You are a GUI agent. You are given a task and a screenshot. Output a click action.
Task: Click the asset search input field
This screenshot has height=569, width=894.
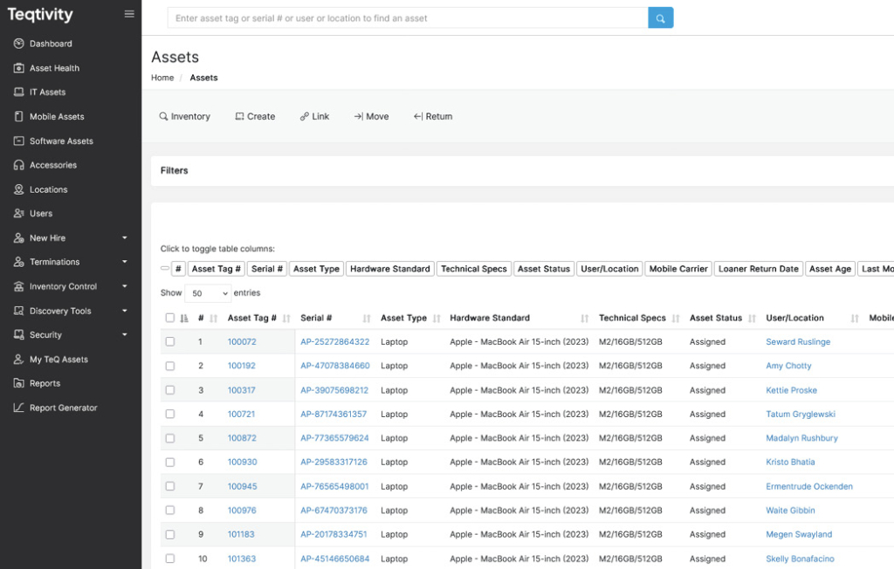[408, 18]
